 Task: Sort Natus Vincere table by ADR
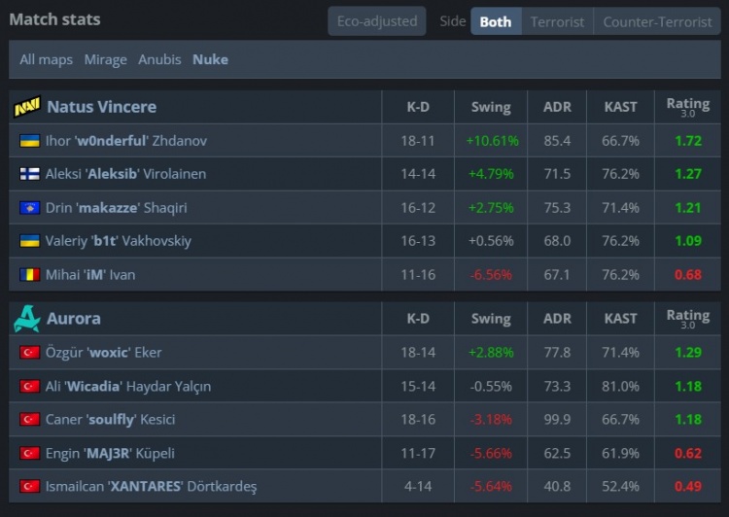click(x=558, y=107)
